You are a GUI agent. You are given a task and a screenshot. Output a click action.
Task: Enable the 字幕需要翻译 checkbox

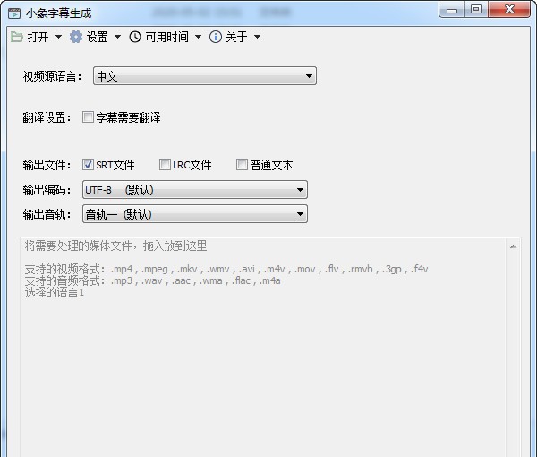88,116
